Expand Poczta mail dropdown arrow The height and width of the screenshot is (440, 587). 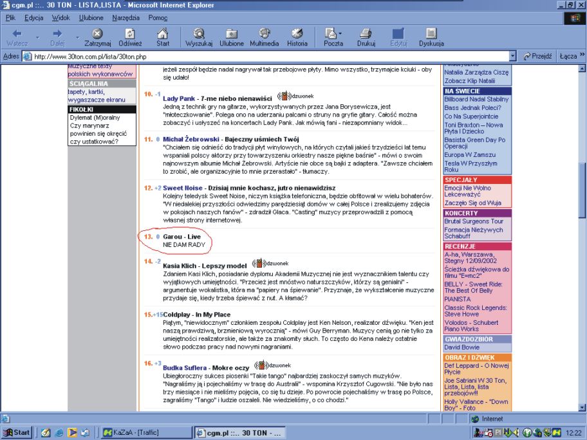(x=340, y=33)
